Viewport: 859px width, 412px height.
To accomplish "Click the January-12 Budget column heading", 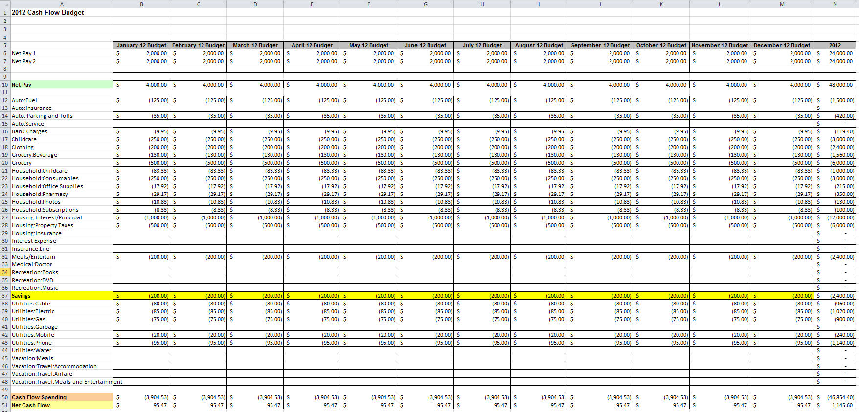I will tap(141, 45).
